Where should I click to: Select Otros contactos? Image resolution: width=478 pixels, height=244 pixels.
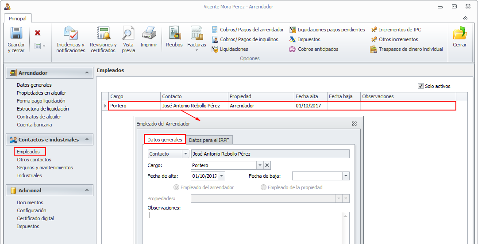(x=34, y=160)
